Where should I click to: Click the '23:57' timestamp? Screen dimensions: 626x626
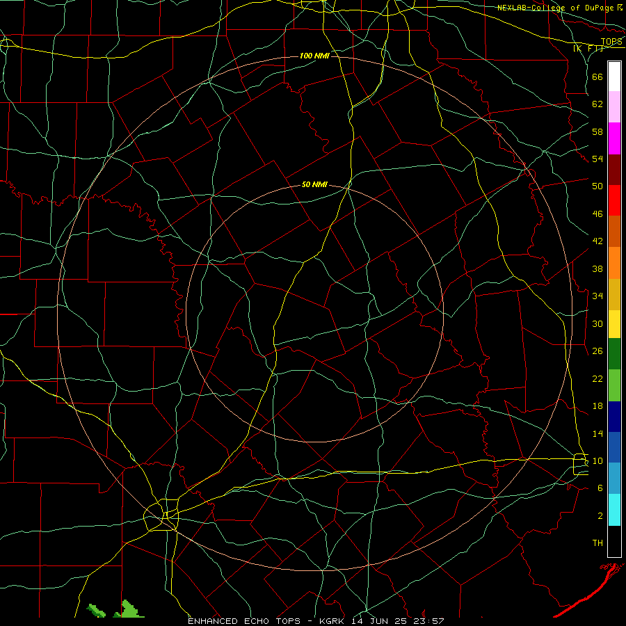(428, 621)
